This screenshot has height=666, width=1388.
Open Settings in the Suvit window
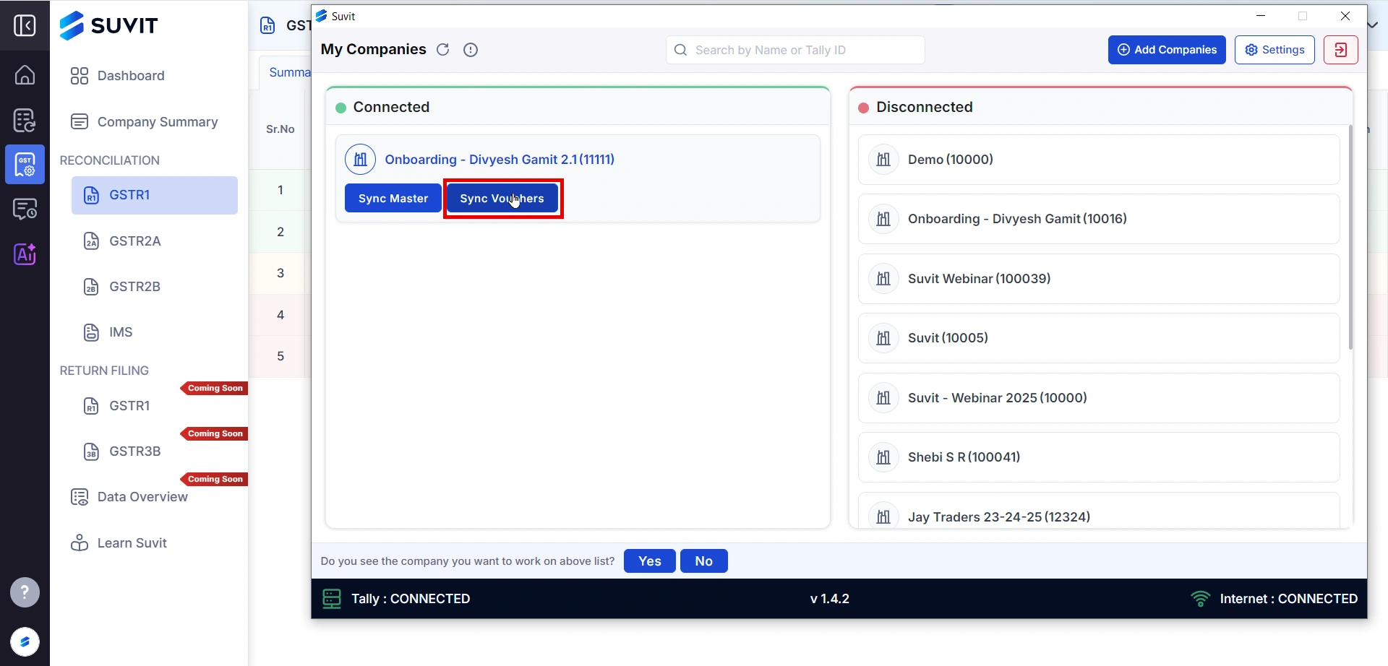(1275, 50)
